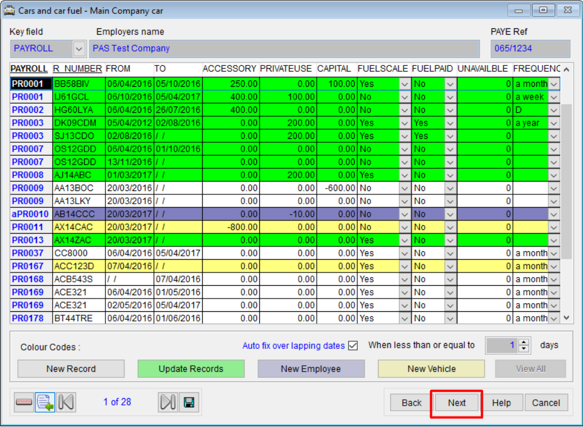Click the New Employee button

pos(311,369)
